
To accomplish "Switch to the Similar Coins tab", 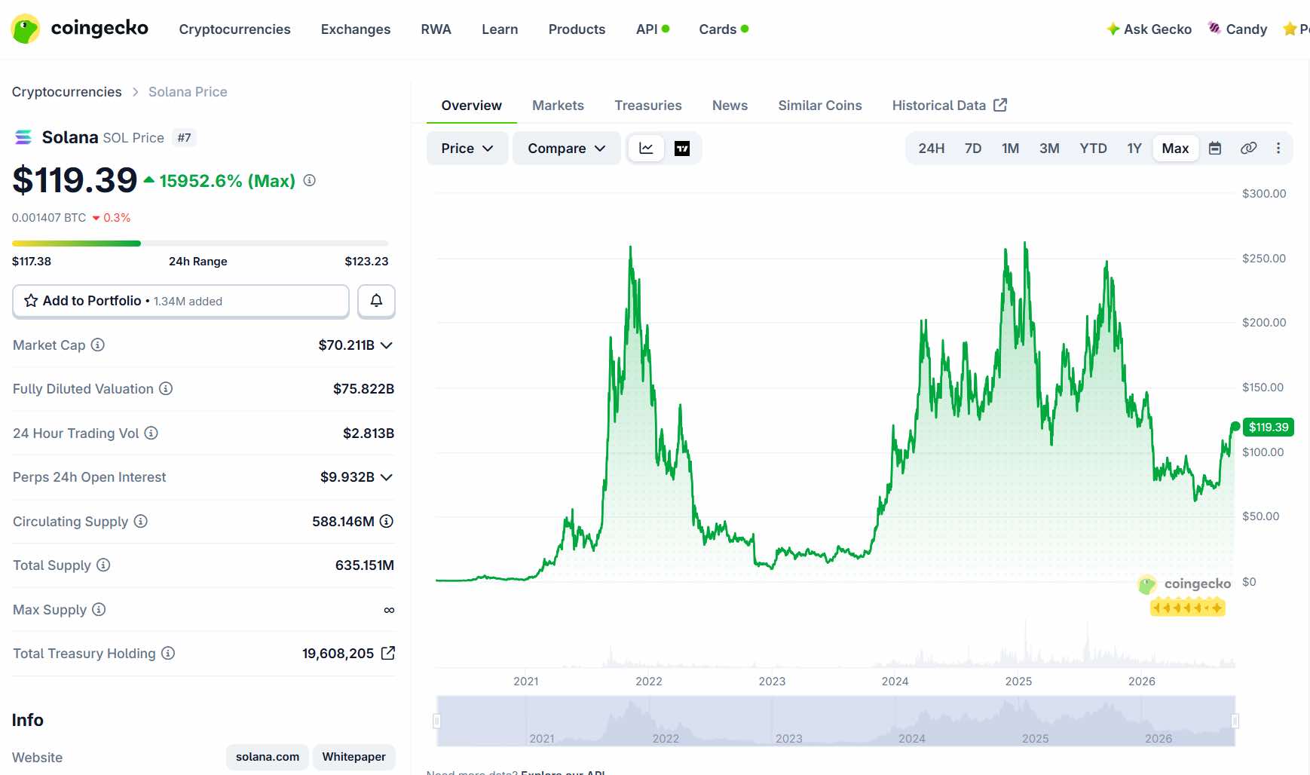I will pos(820,106).
